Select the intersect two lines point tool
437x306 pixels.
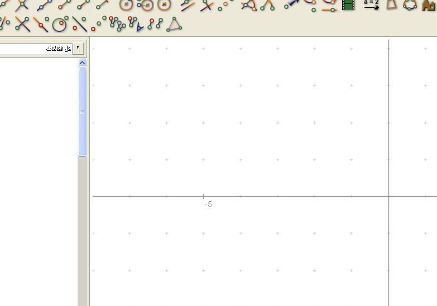(22, 5)
